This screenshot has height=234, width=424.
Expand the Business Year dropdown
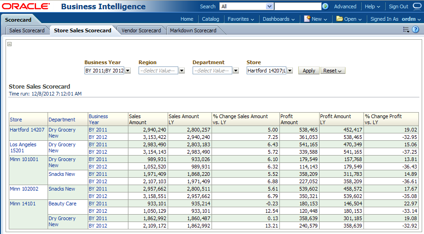tap(128, 71)
